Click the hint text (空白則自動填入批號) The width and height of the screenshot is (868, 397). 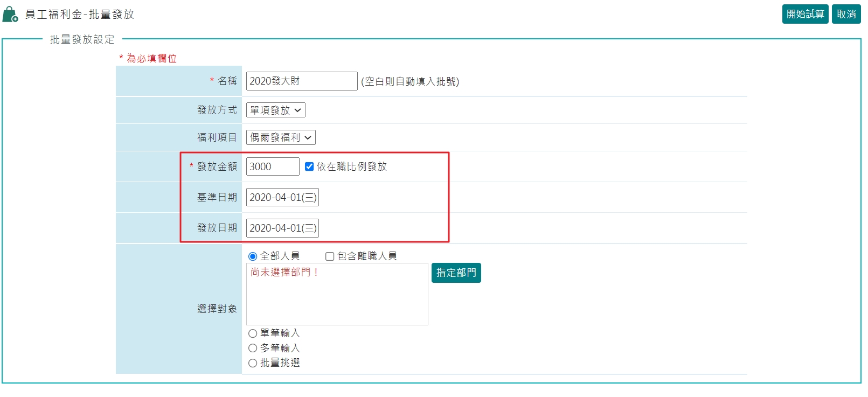(410, 81)
